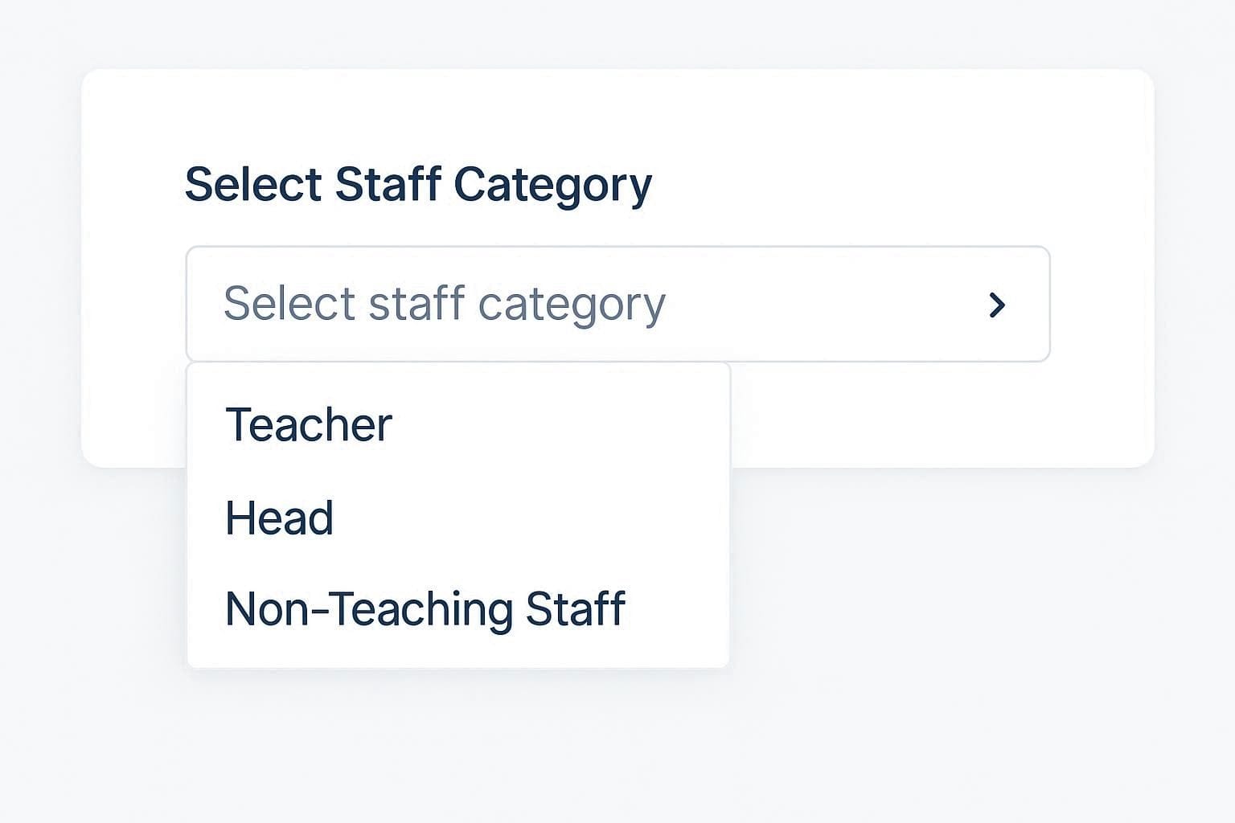The image size is (1235, 823).
Task: Pick the Non-Teaching Staff option
Action: coord(425,608)
